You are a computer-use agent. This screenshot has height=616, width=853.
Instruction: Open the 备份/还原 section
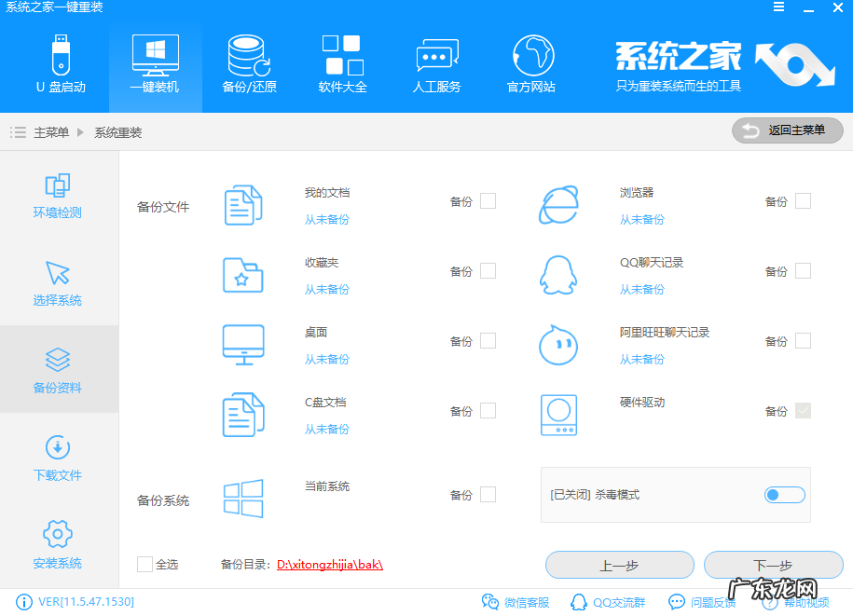247,62
